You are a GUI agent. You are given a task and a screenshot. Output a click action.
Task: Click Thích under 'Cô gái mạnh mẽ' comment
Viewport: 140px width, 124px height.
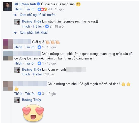click(18, 94)
